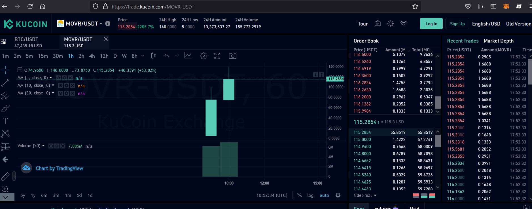The image size is (532, 209).
Task: Open the Pocket save icon in browser toolbar
Action: (468, 7)
